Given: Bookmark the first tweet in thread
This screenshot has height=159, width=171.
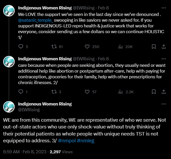Looking at the screenshot, I should point(154,47).
